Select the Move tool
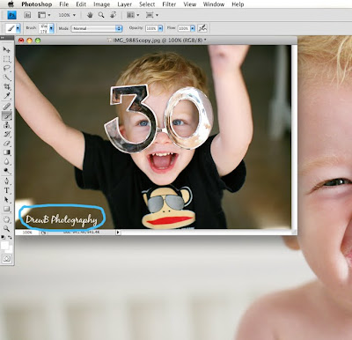 [6, 49]
